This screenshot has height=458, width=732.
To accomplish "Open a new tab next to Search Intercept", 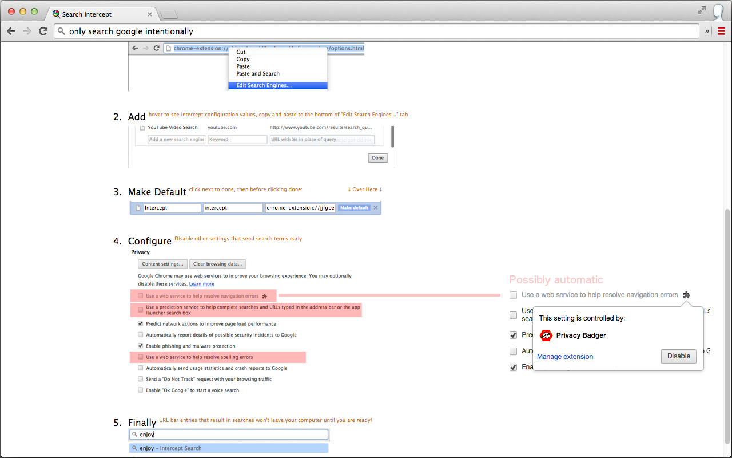I will click(x=168, y=14).
